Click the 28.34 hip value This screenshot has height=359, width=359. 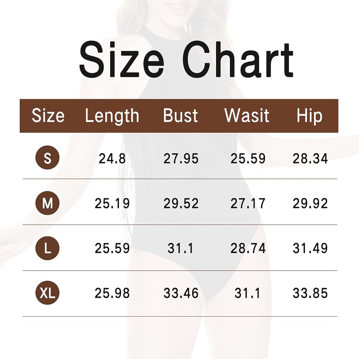click(310, 158)
